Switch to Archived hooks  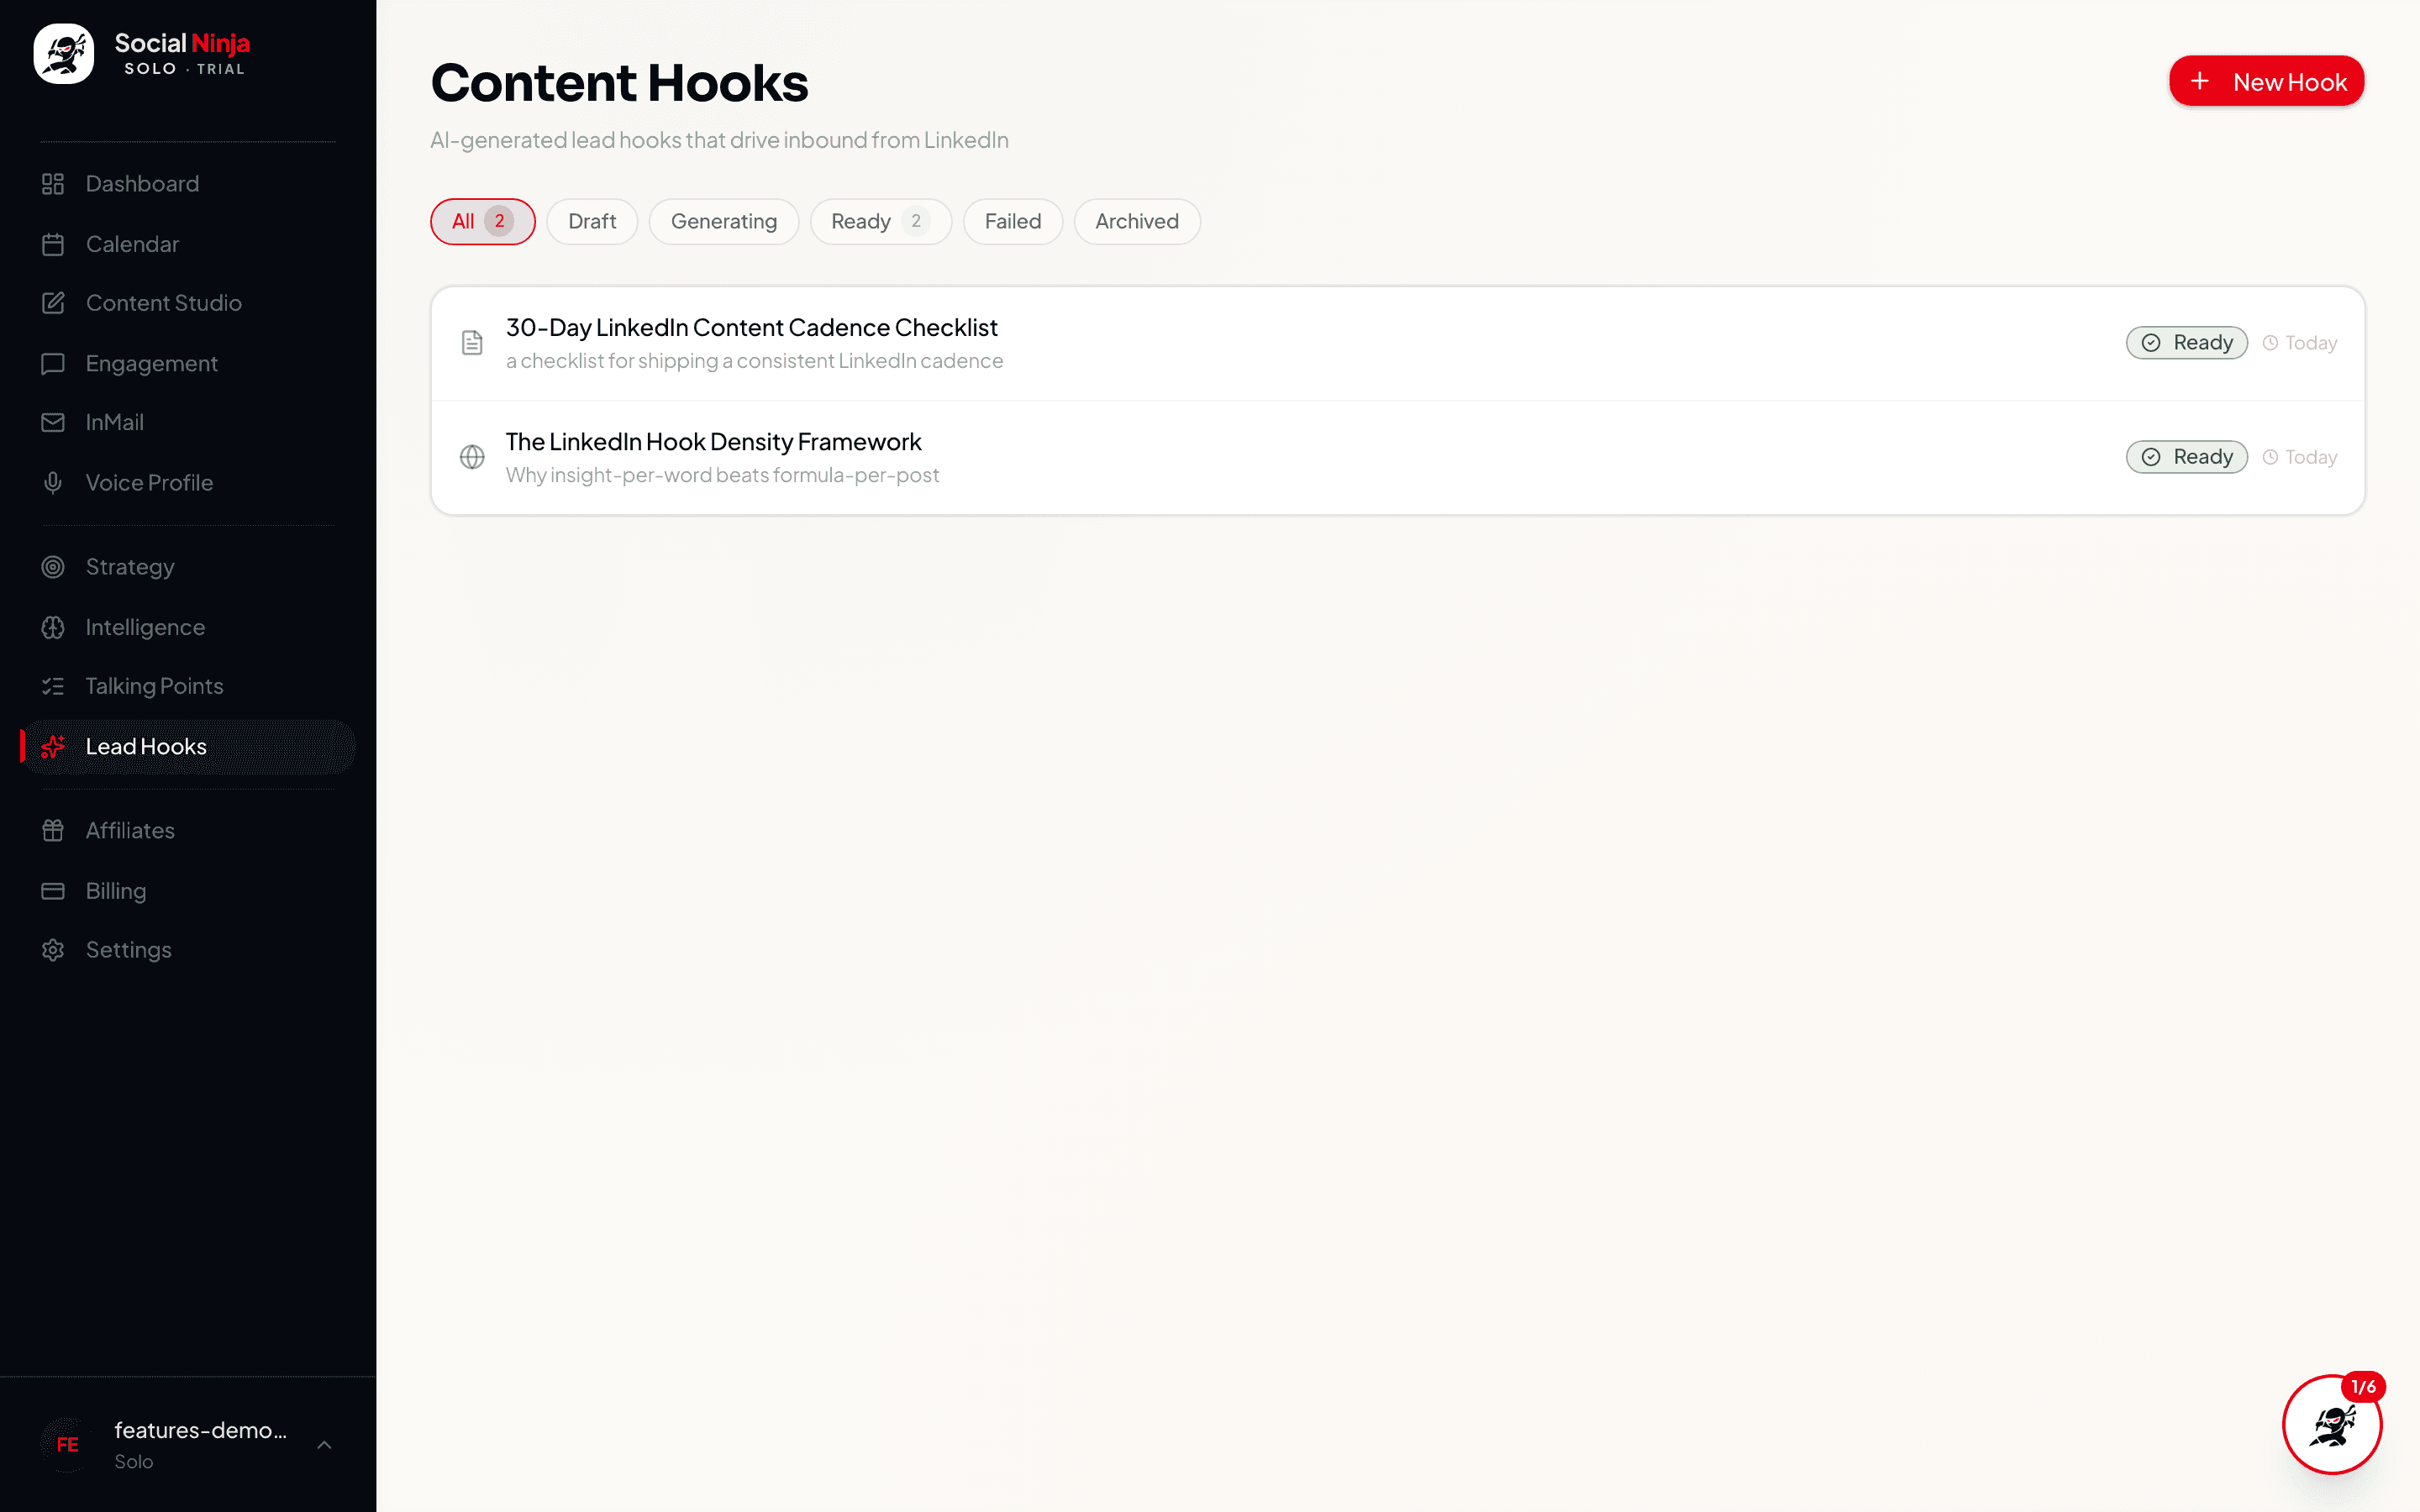coord(1137,221)
